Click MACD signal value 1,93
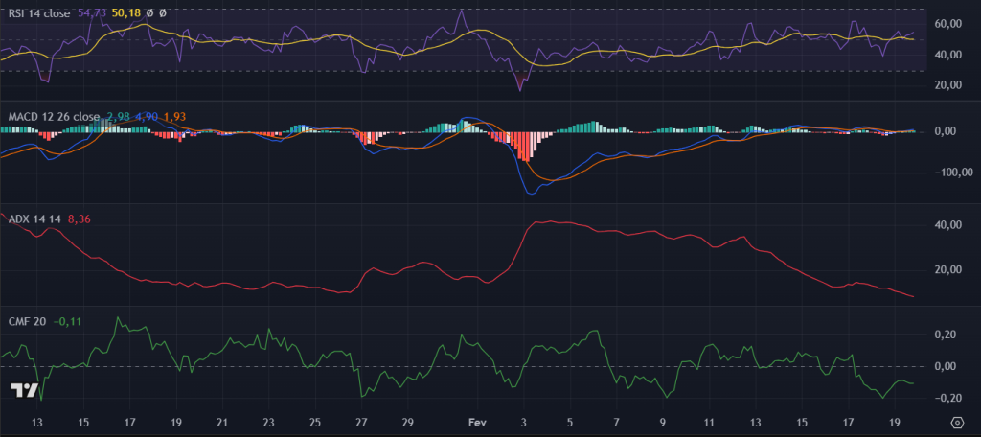The height and width of the screenshot is (437, 981). (x=174, y=117)
